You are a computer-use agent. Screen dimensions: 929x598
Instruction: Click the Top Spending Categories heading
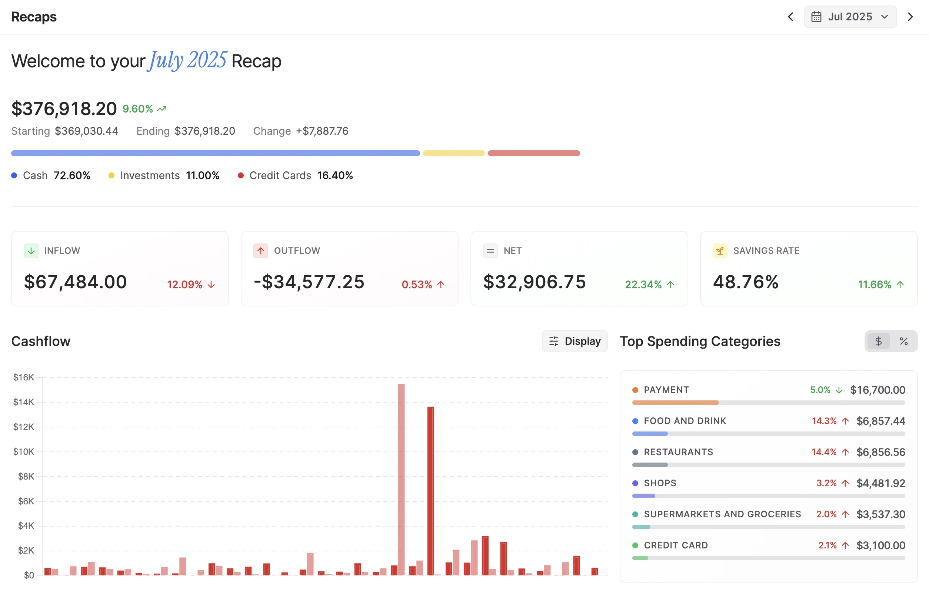(700, 341)
